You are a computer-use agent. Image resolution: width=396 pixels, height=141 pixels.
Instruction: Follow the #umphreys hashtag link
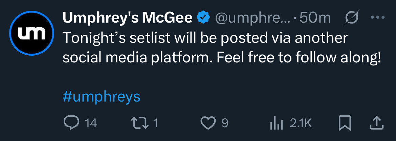[101, 97]
